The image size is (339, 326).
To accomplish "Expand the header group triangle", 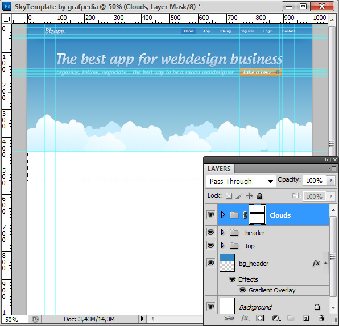I will (223, 232).
